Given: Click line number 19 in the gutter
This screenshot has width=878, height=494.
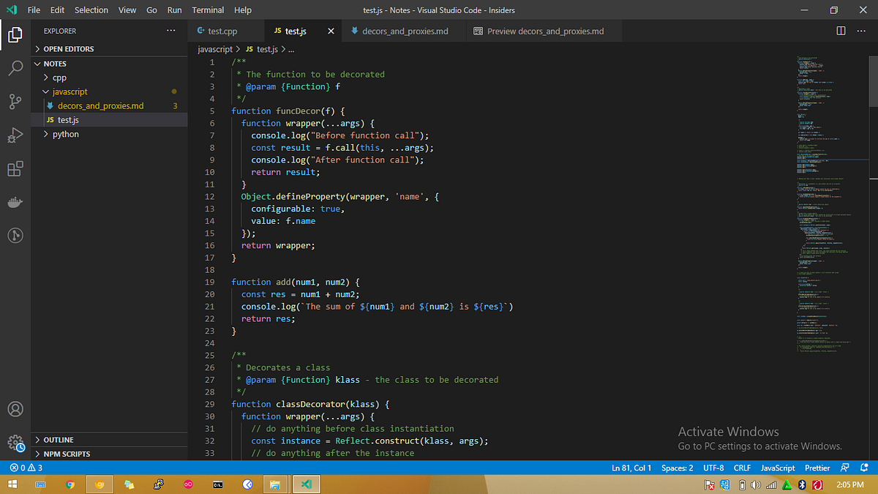Looking at the screenshot, I should [209, 282].
